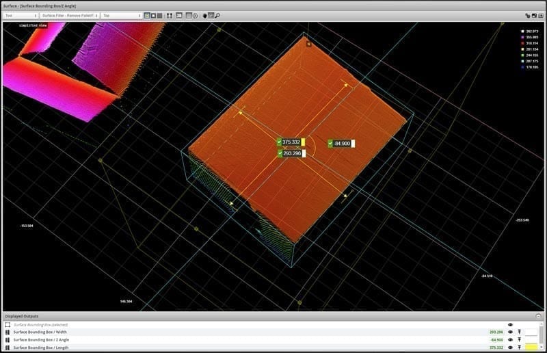Image resolution: width=547 pixels, height=353 pixels.
Task: Select the pan hand tool in the toolbar
Action: click(204, 15)
